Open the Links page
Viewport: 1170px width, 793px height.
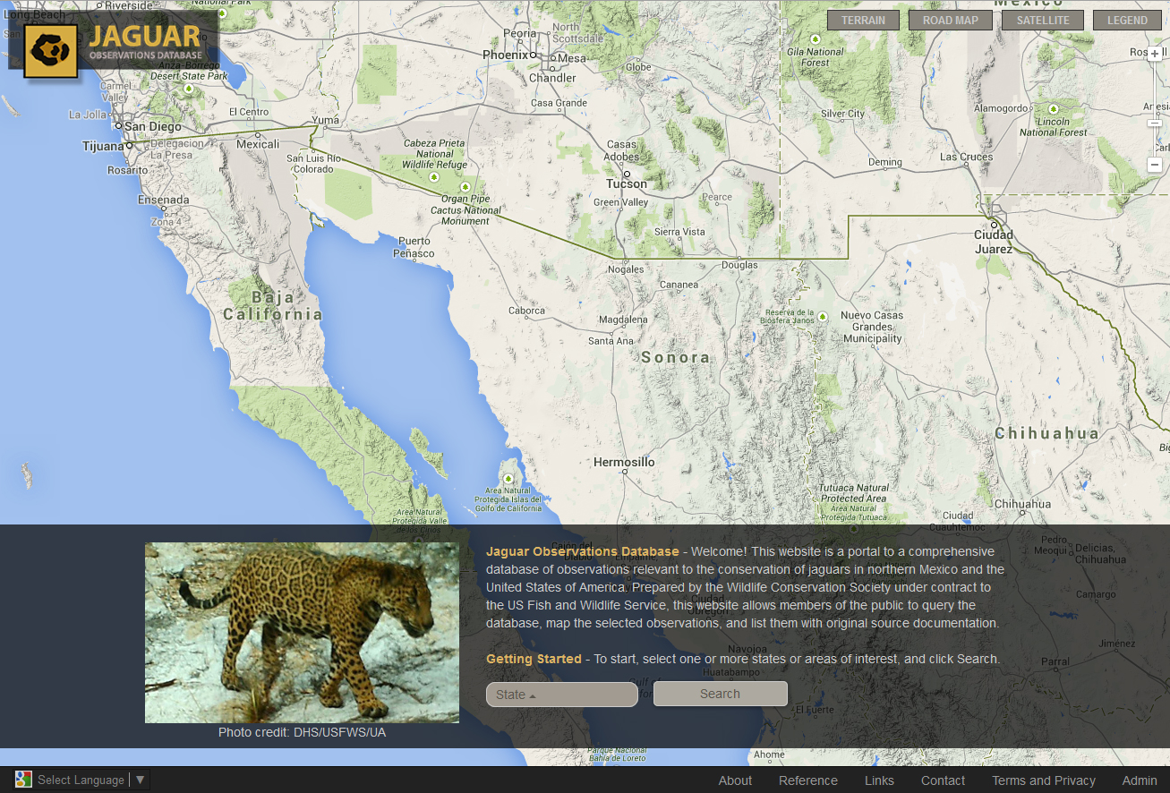[x=879, y=780]
